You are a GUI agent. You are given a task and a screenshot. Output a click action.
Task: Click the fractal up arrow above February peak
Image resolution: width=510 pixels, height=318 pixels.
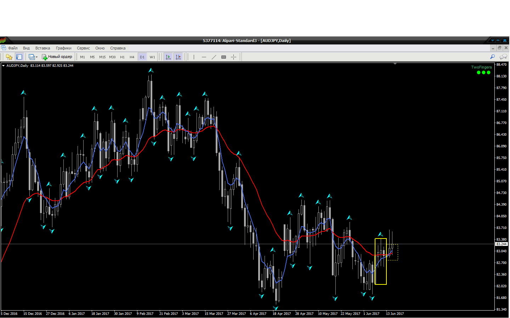coord(151,70)
